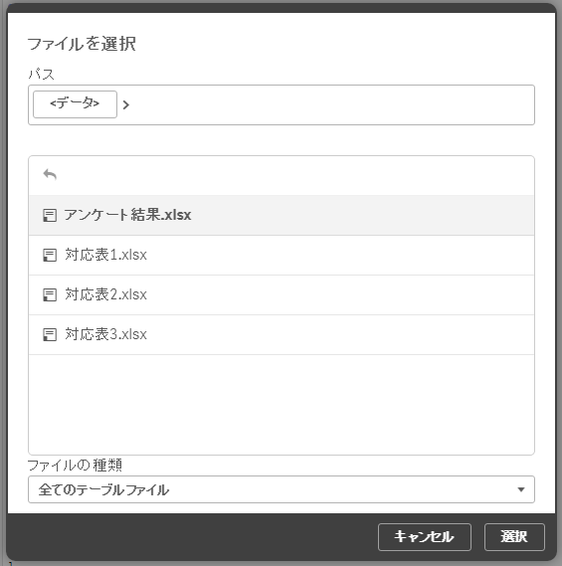Click the file icon beside 対応表1.xlsx
Image resolution: width=562 pixels, height=566 pixels.
click(x=50, y=256)
